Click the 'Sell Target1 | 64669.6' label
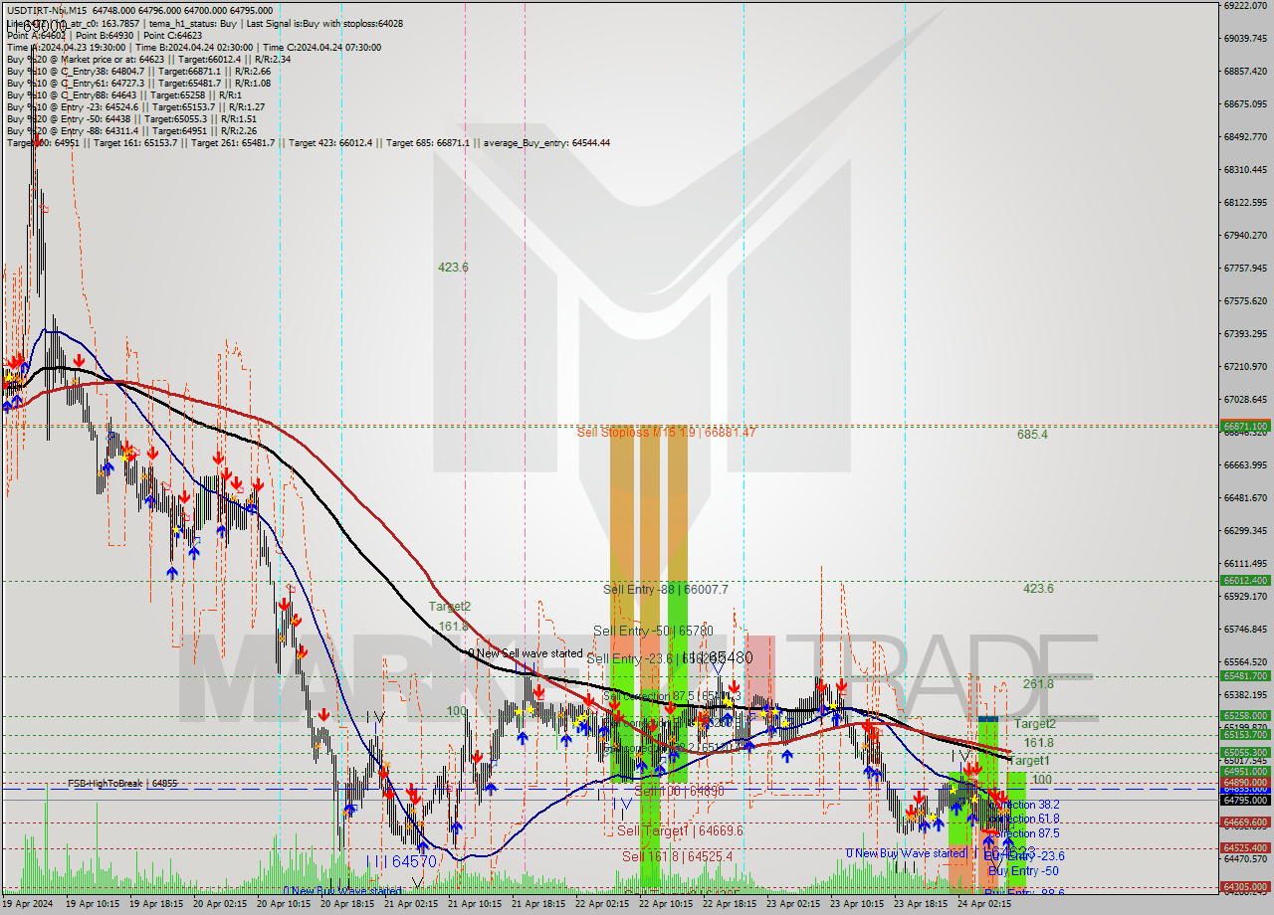This screenshot has width=1274, height=915. (680, 830)
